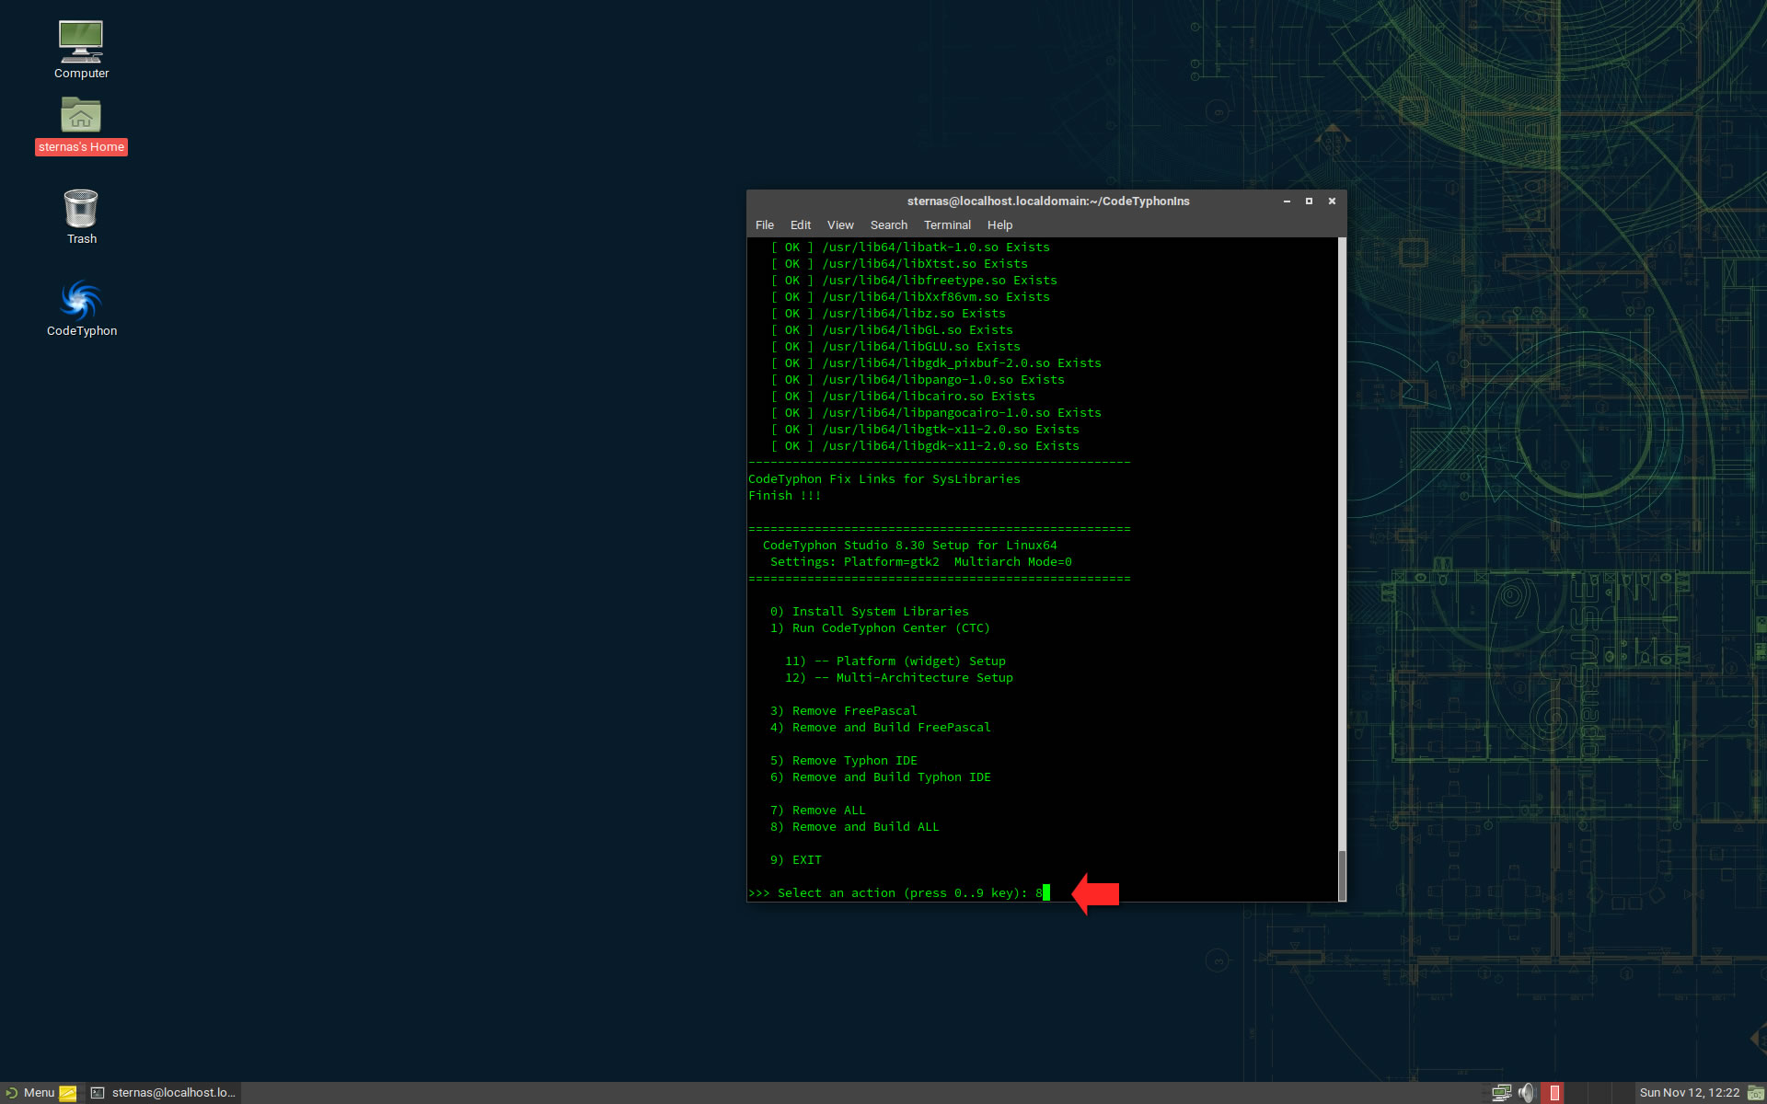Select the sternas's Home folder icon
This screenshot has height=1104, width=1767.
81,115
